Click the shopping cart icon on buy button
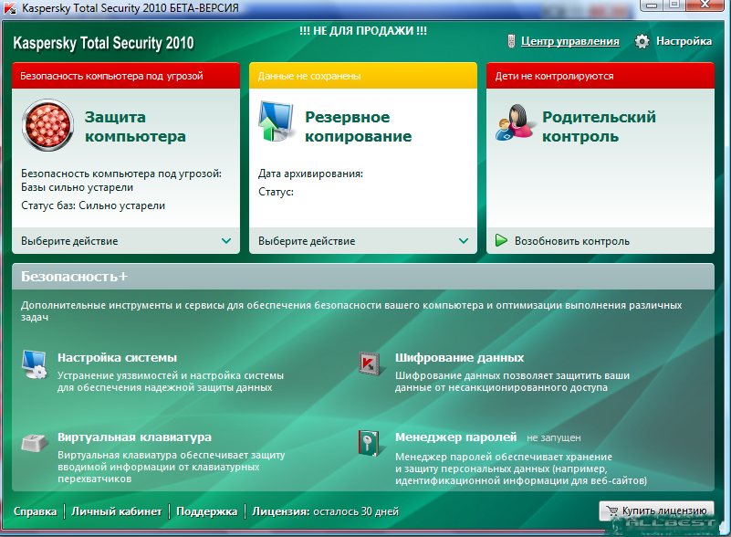This screenshot has height=537, width=731. tap(611, 511)
